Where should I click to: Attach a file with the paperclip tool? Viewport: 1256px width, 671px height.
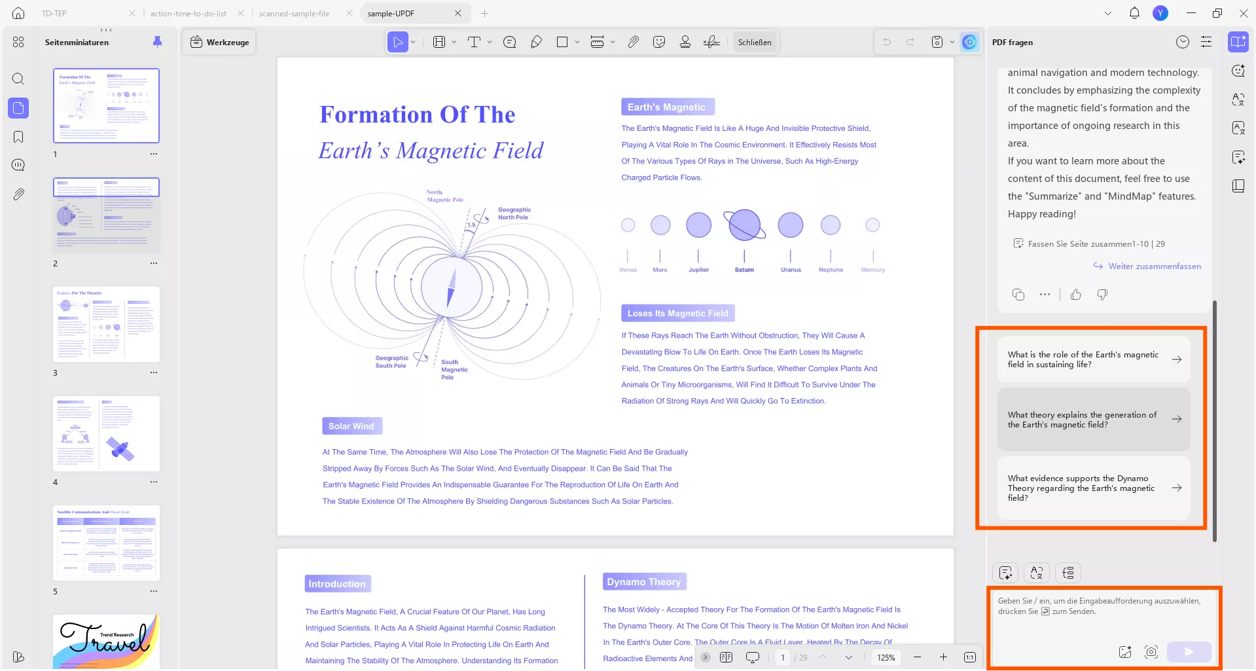coord(633,42)
